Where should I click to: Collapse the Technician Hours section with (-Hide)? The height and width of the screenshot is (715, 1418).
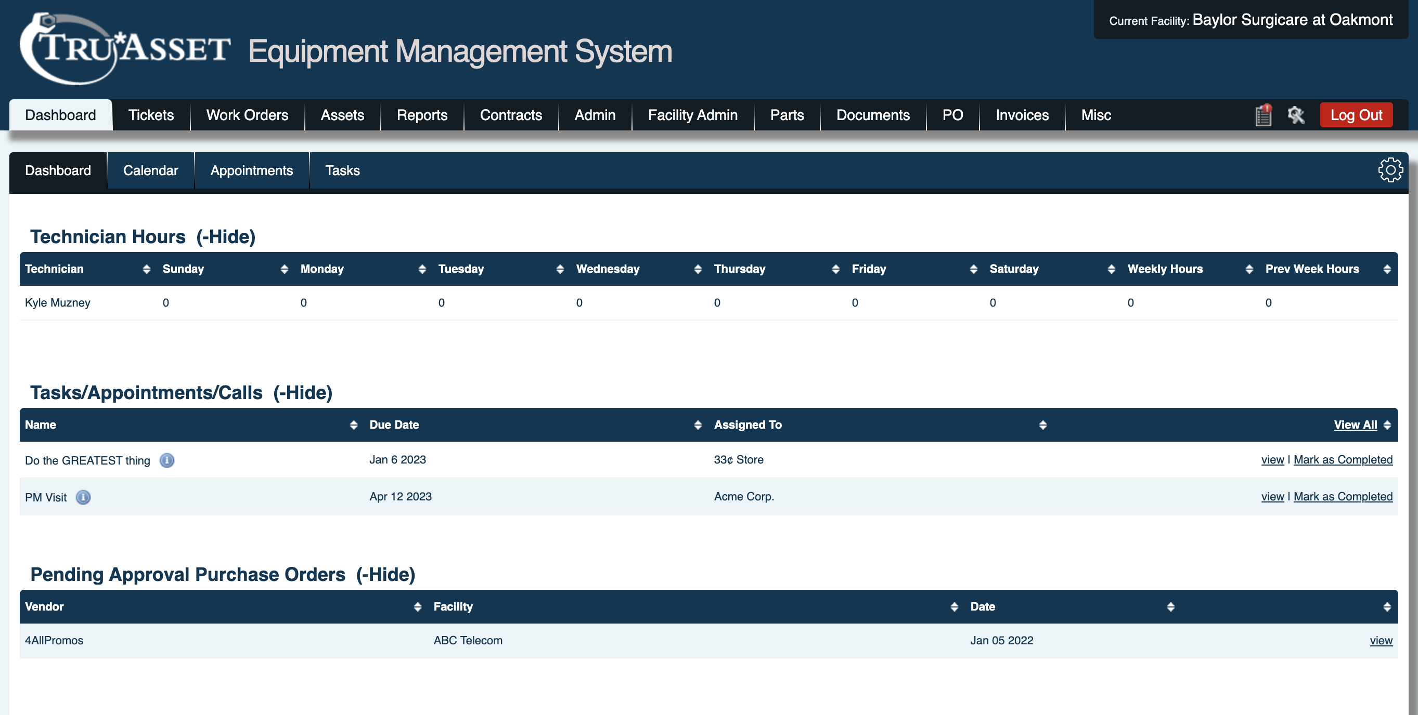226,237
